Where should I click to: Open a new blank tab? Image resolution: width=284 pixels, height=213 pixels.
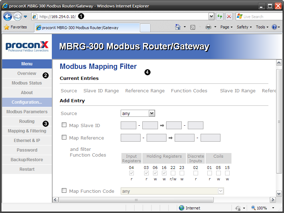[145, 28]
